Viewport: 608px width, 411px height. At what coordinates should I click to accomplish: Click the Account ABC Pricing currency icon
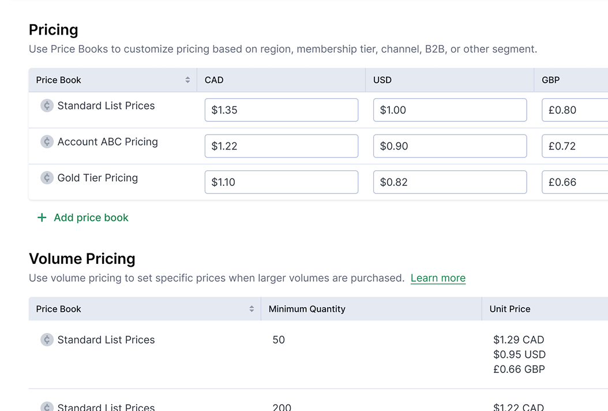pyautogui.click(x=47, y=142)
